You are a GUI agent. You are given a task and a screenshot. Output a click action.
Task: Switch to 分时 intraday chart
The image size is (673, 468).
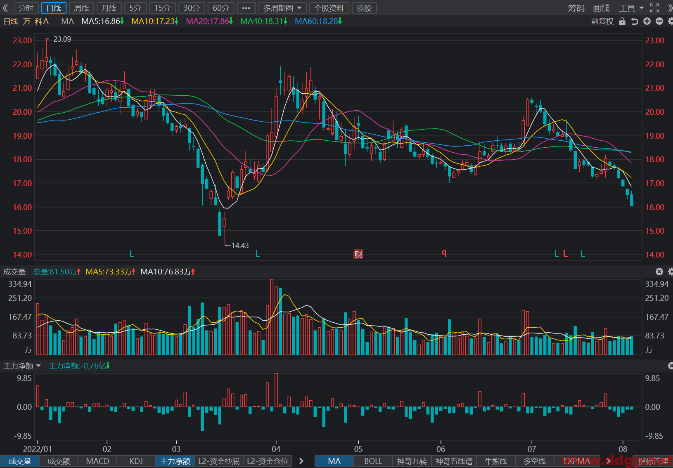click(x=26, y=8)
